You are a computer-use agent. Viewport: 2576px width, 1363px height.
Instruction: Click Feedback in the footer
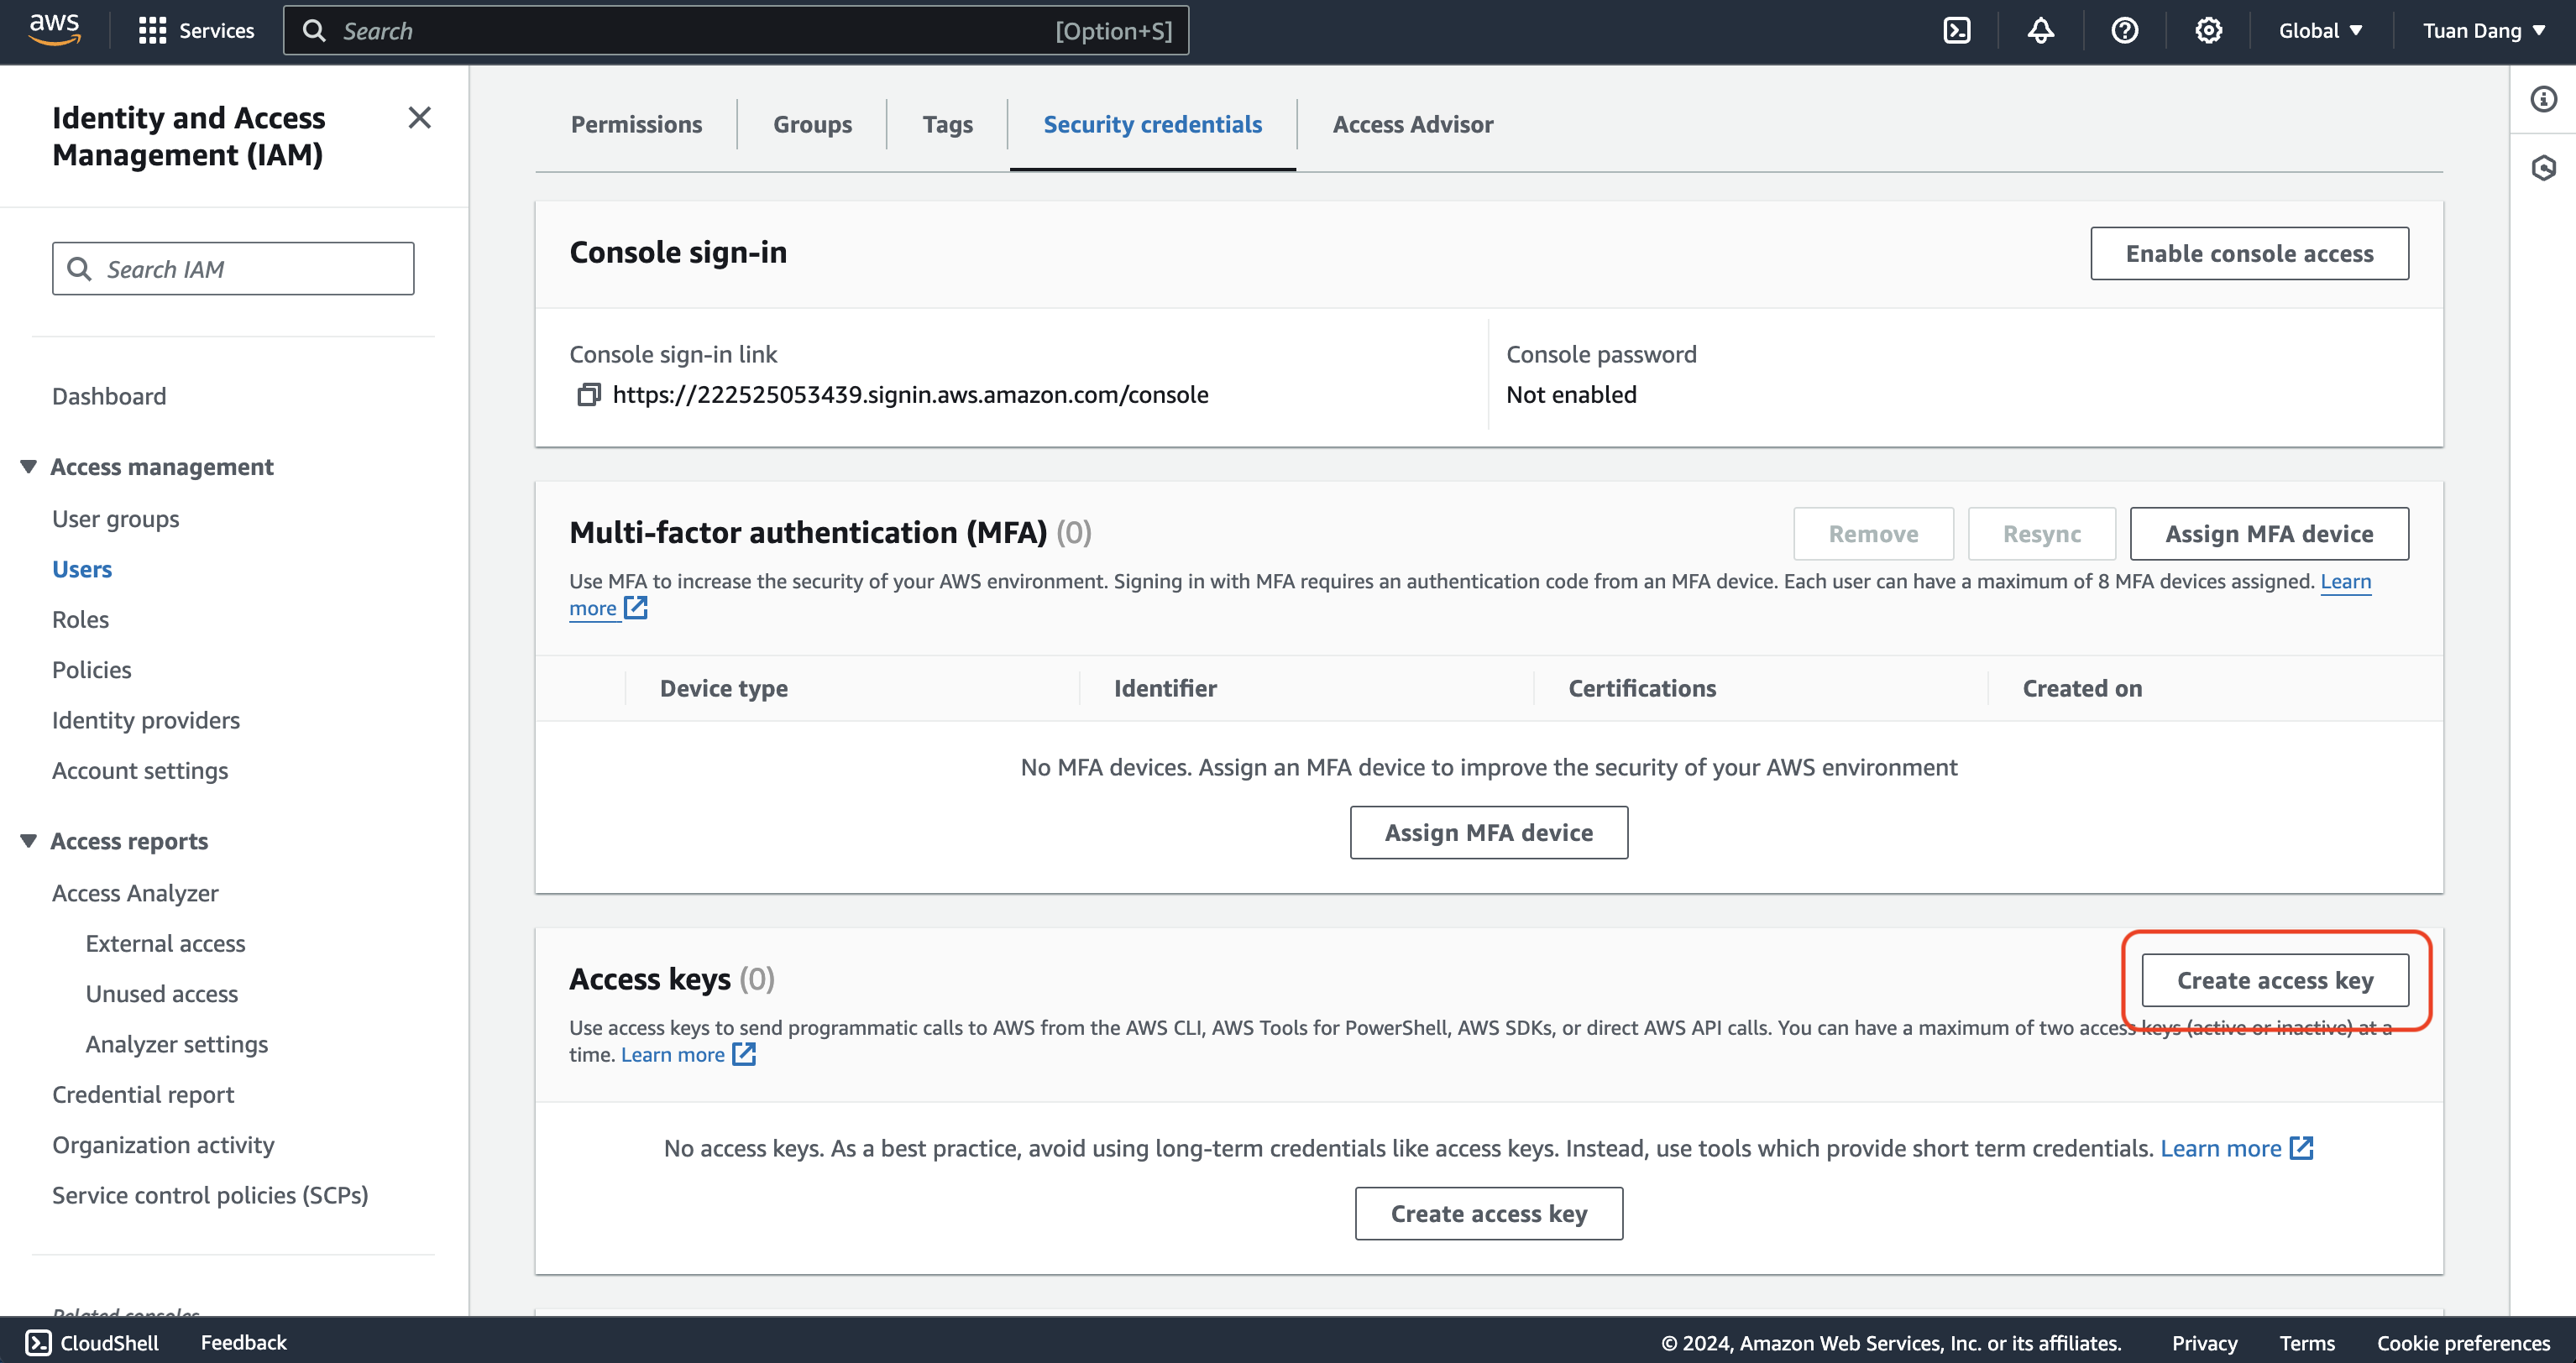pyautogui.click(x=243, y=1342)
